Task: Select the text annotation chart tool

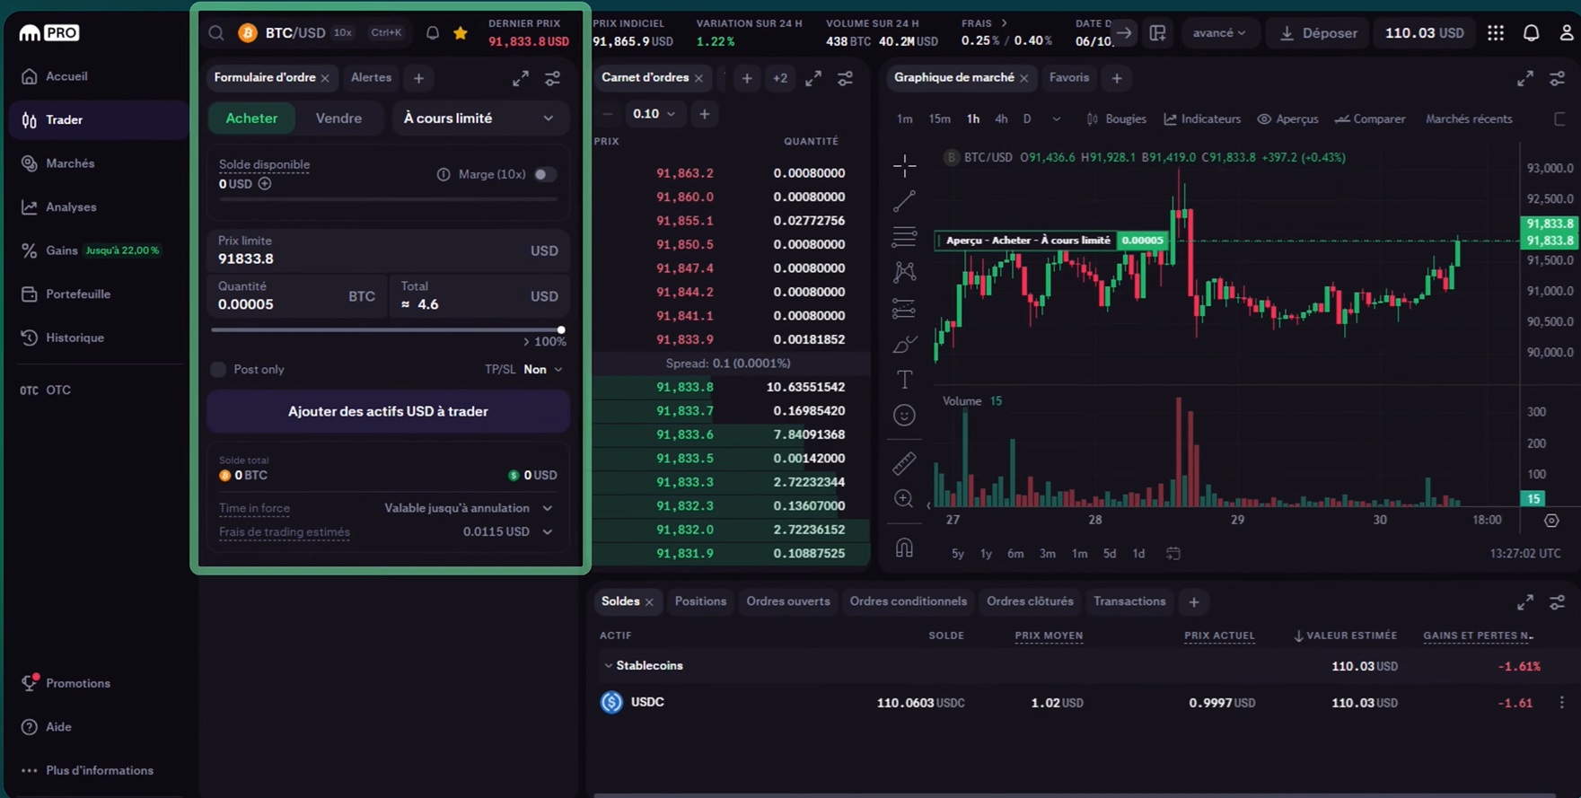Action: (x=904, y=380)
